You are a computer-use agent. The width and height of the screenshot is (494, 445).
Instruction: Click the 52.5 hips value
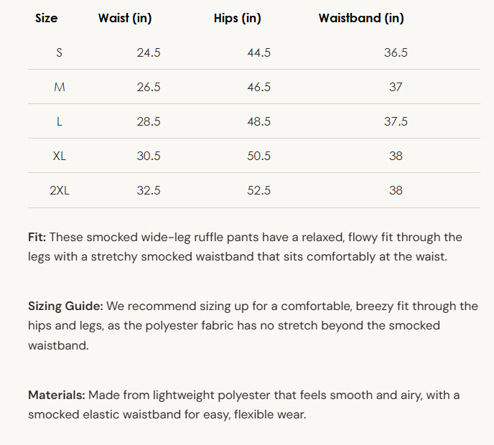(x=258, y=190)
